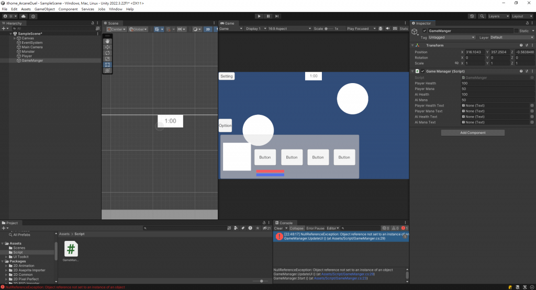Step one frame forward

pyautogui.click(x=277, y=16)
